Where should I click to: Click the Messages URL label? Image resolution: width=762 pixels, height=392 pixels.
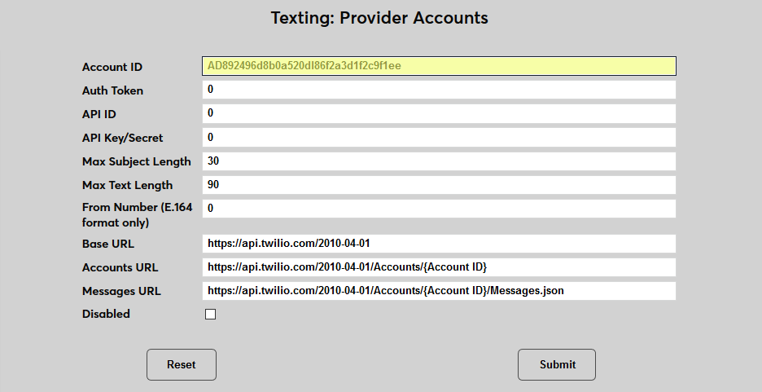click(x=121, y=291)
